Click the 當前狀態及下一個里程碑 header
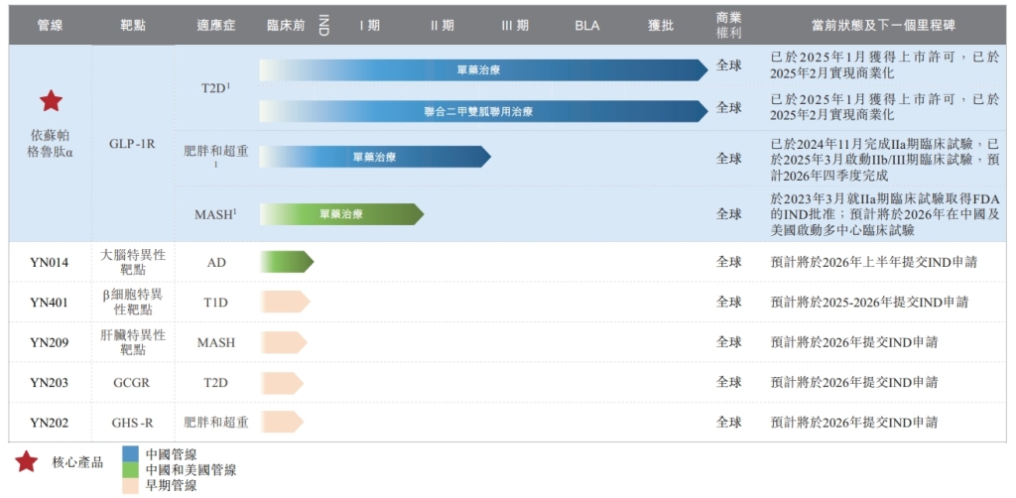1016x498 pixels. point(883,26)
